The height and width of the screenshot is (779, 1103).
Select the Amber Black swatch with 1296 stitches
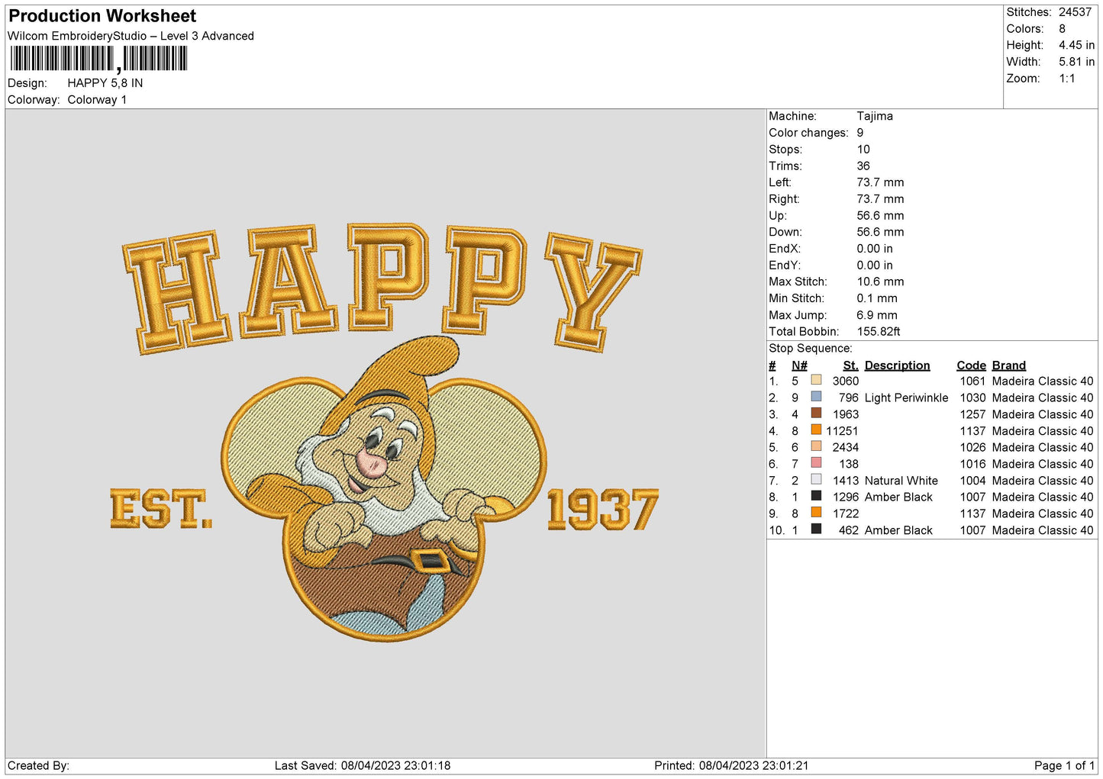point(816,497)
